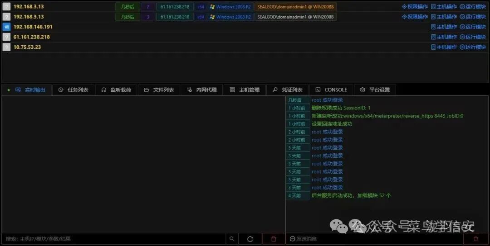The width and height of the screenshot is (490, 246).
Task: Click 运行模块 for host 61.161.238.218
Action: (x=473, y=37)
